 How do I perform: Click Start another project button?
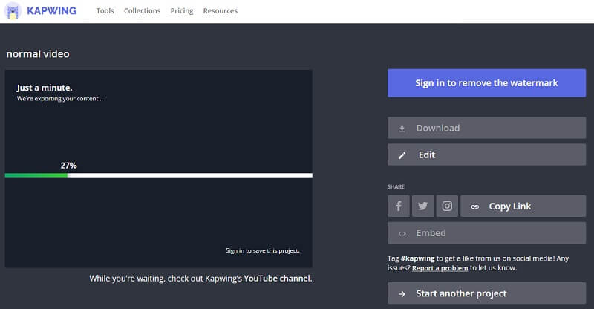tap(486, 293)
